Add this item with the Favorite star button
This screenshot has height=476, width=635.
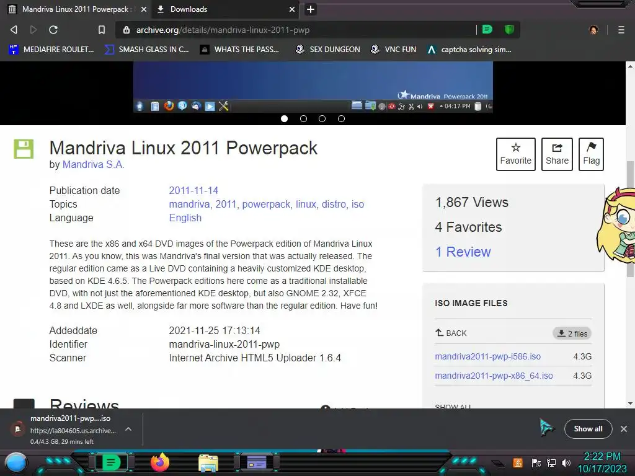[x=515, y=154]
